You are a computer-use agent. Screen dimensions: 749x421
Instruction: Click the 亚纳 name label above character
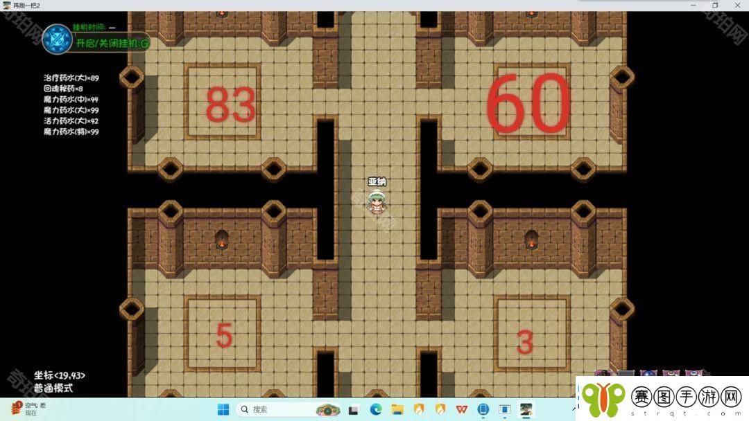(377, 181)
